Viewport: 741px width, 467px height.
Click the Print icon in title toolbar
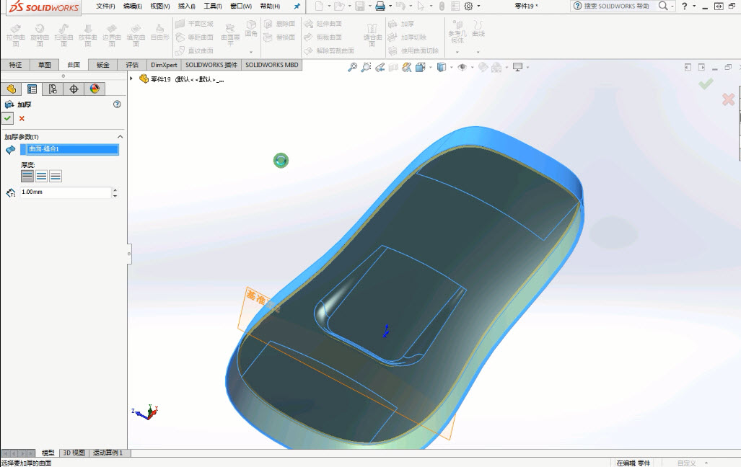point(380,6)
